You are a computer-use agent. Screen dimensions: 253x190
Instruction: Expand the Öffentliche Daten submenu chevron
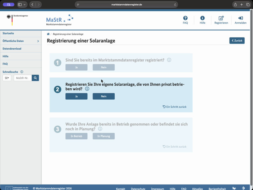pos(38,41)
